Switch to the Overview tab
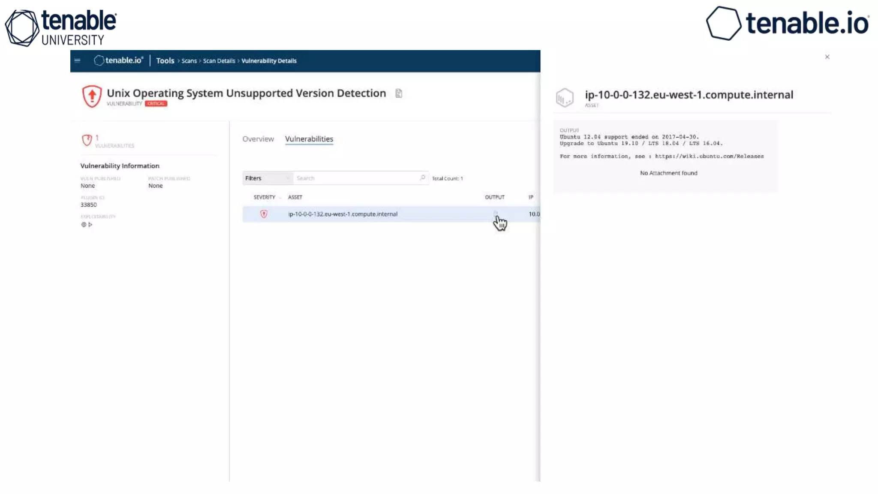878x494 pixels. (x=258, y=139)
